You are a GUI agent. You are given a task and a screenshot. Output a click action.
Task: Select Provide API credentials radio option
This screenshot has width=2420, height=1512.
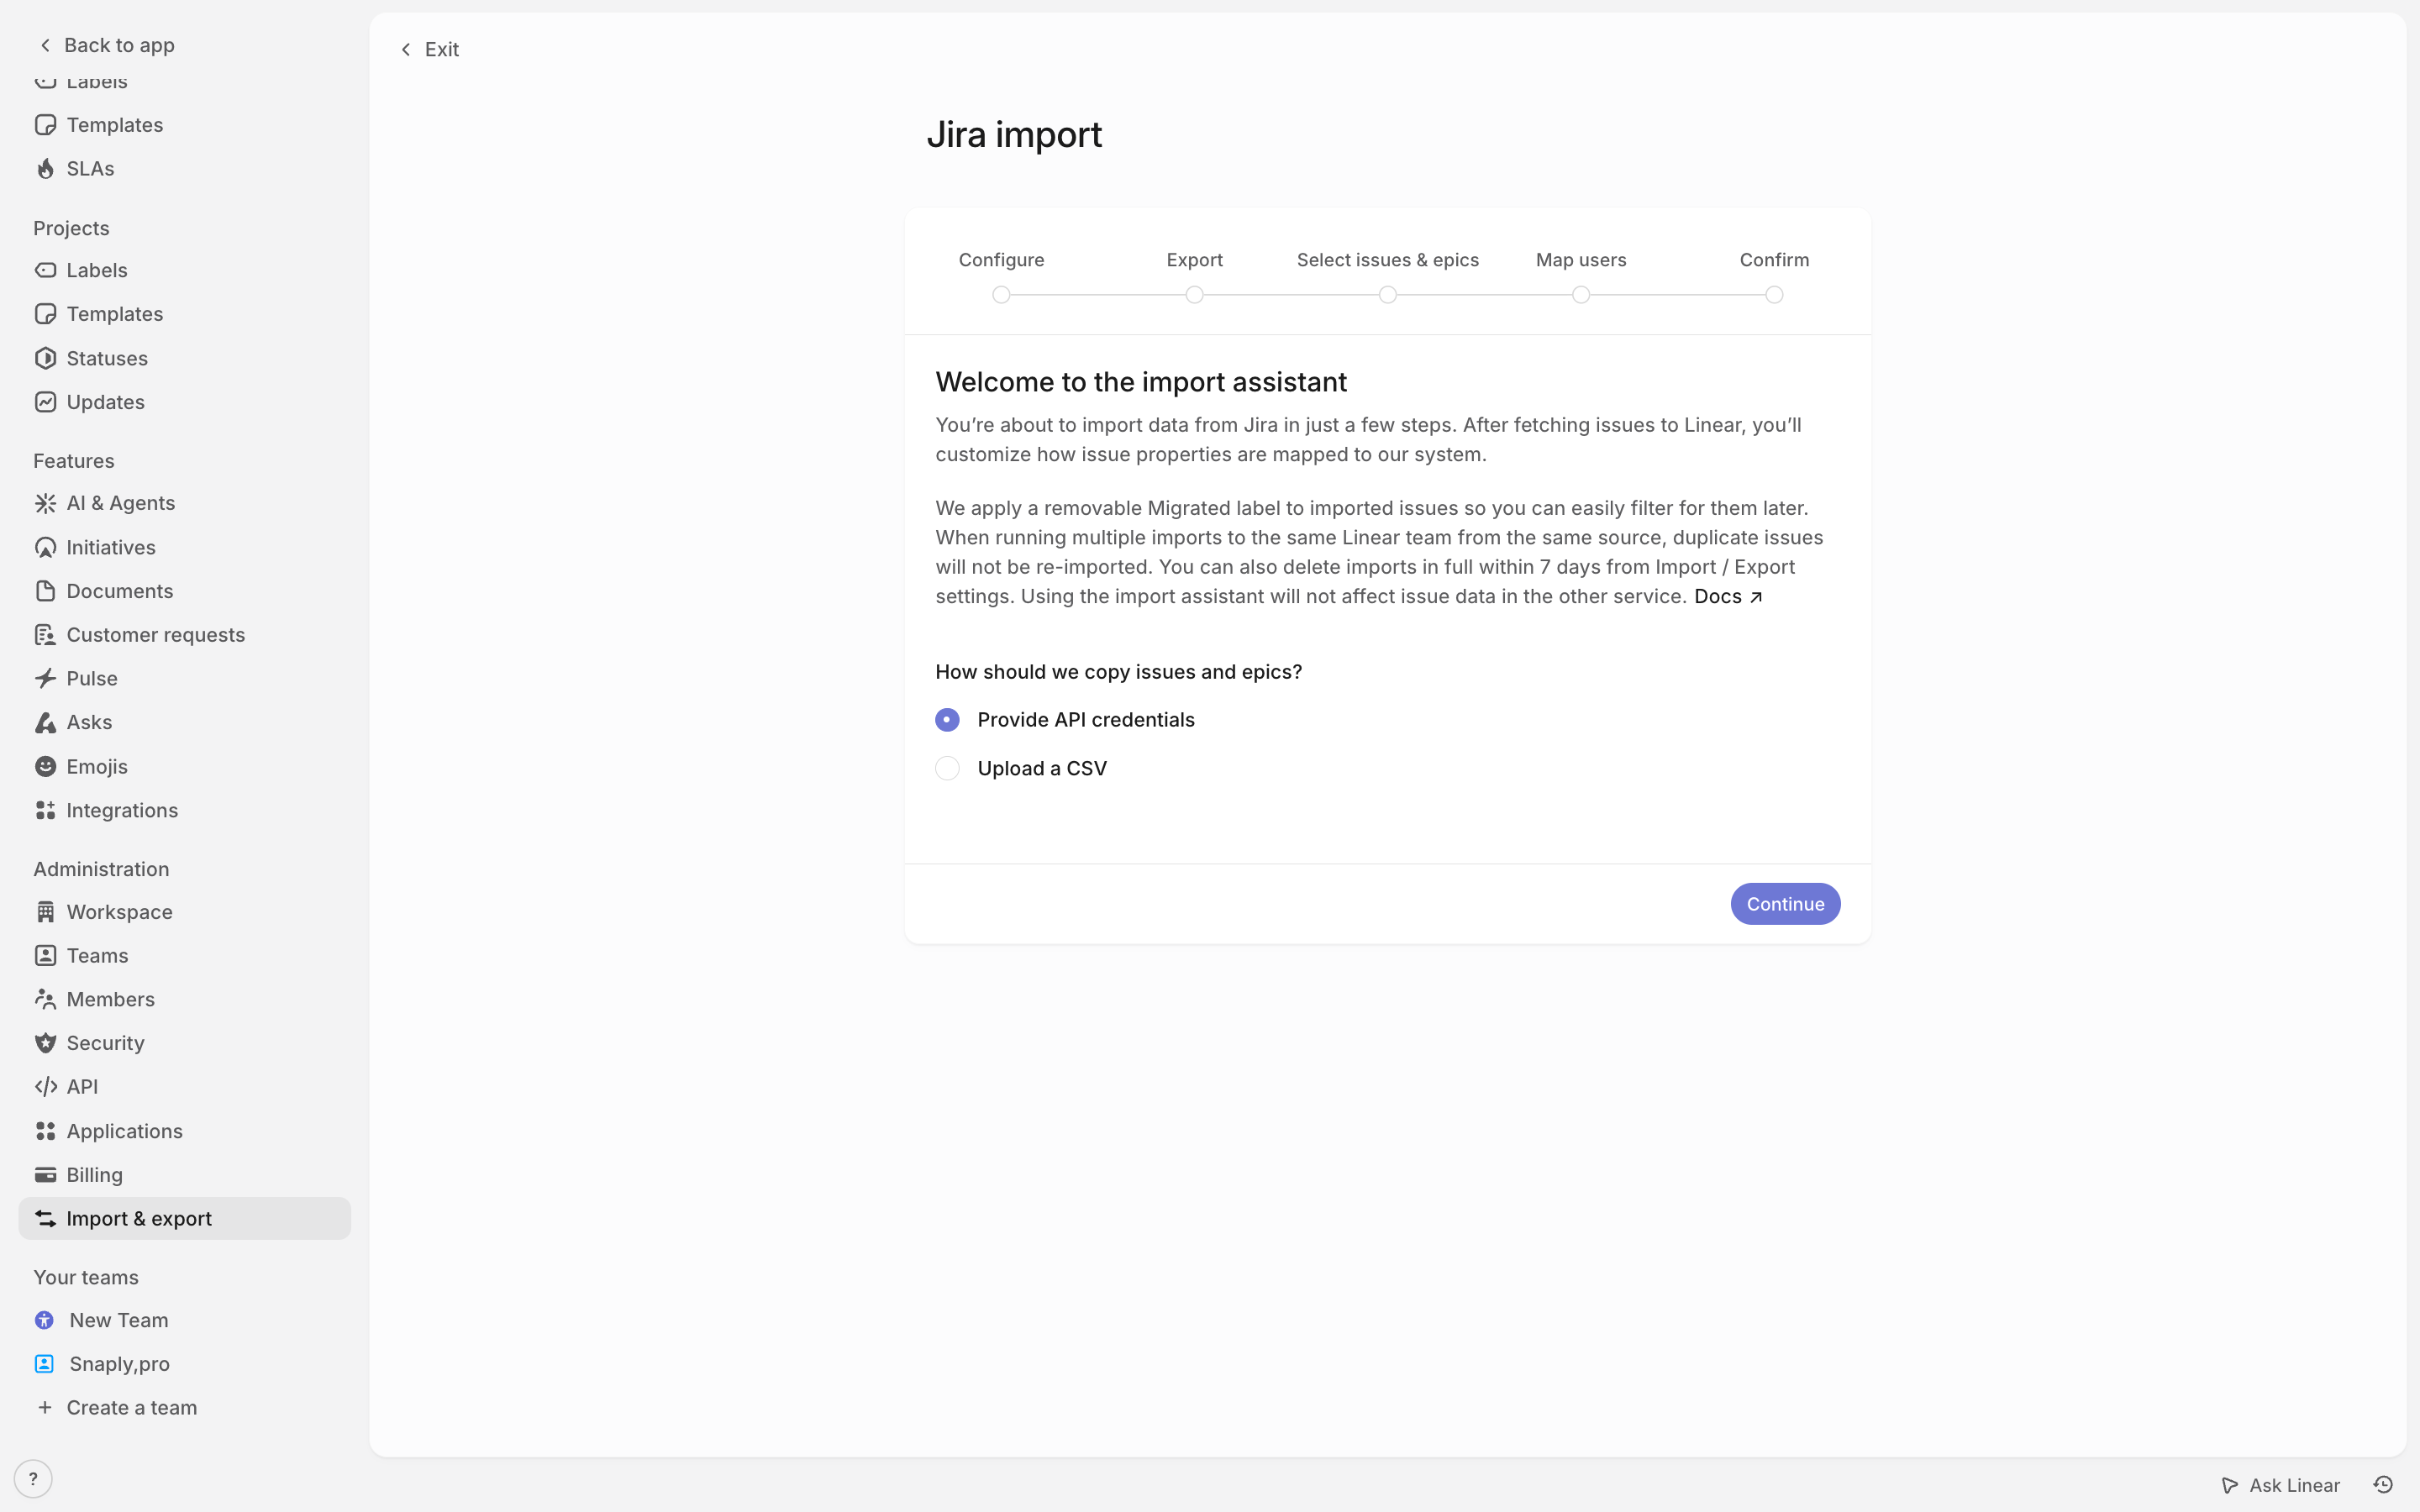pos(947,720)
